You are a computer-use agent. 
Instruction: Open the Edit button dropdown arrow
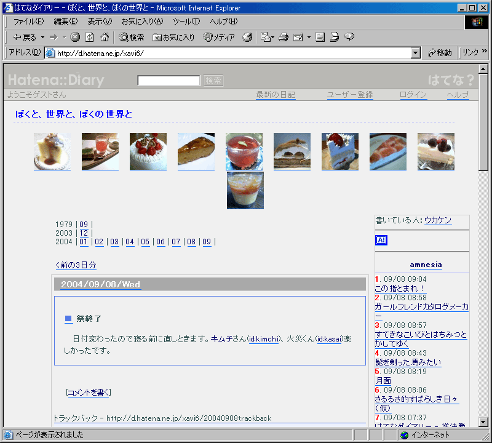309,38
